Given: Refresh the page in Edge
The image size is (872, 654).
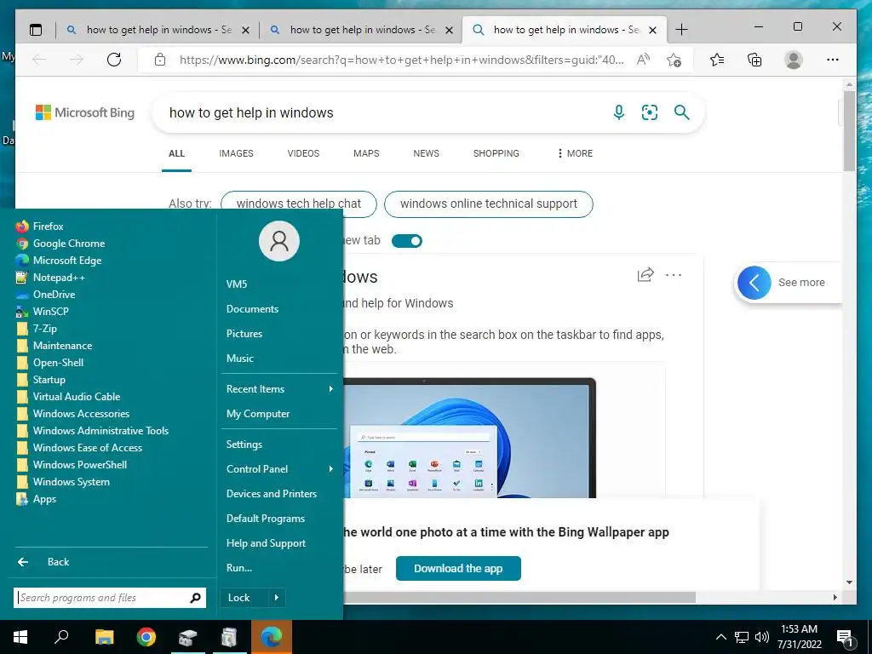Looking at the screenshot, I should [x=114, y=60].
